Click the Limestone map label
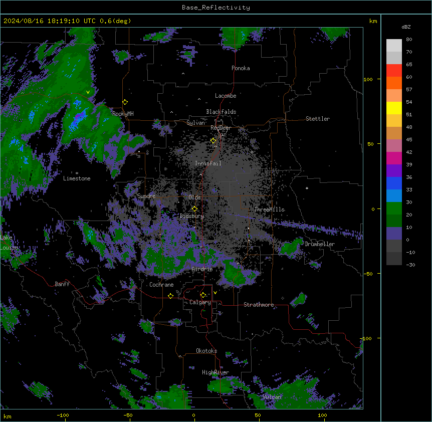Viewport: 432px width, 422px height. 77,178
